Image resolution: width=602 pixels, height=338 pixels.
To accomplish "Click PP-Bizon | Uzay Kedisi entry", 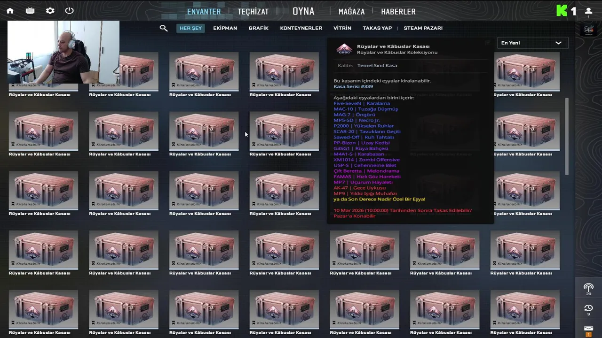I will [x=362, y=143].
